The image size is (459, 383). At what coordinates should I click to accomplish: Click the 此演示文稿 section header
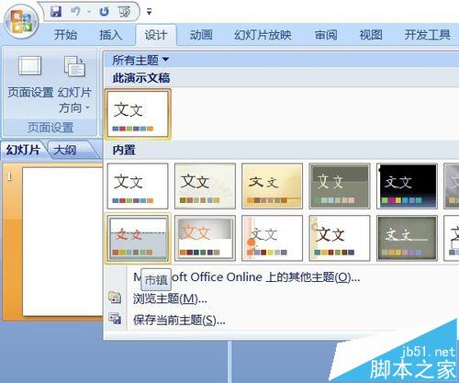[x=141, y=78]
